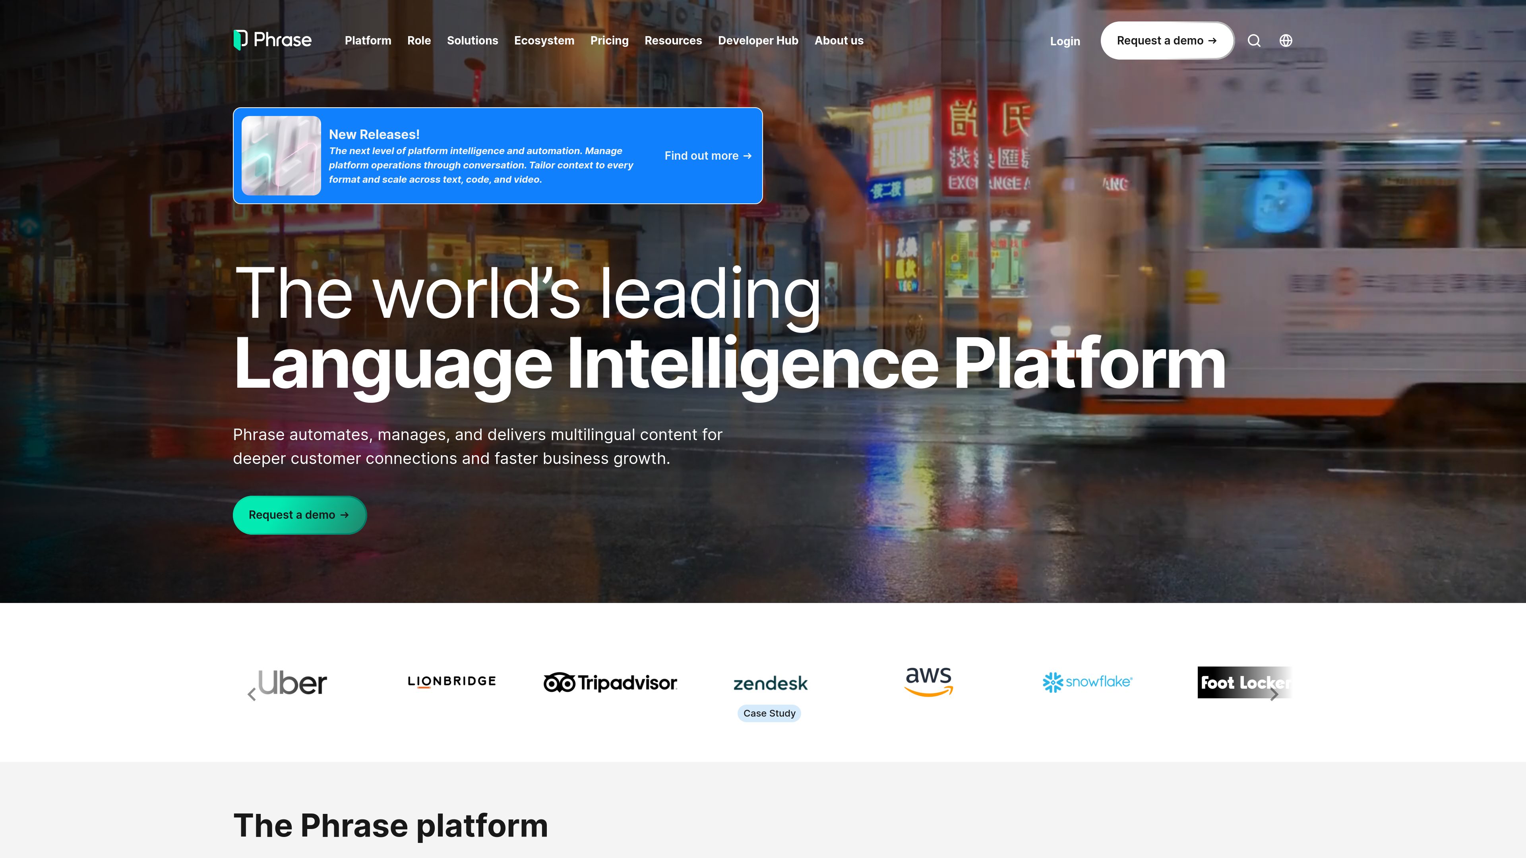Open the Role menu
This screenshot has width=1526, height=858.
click(419, 40)
